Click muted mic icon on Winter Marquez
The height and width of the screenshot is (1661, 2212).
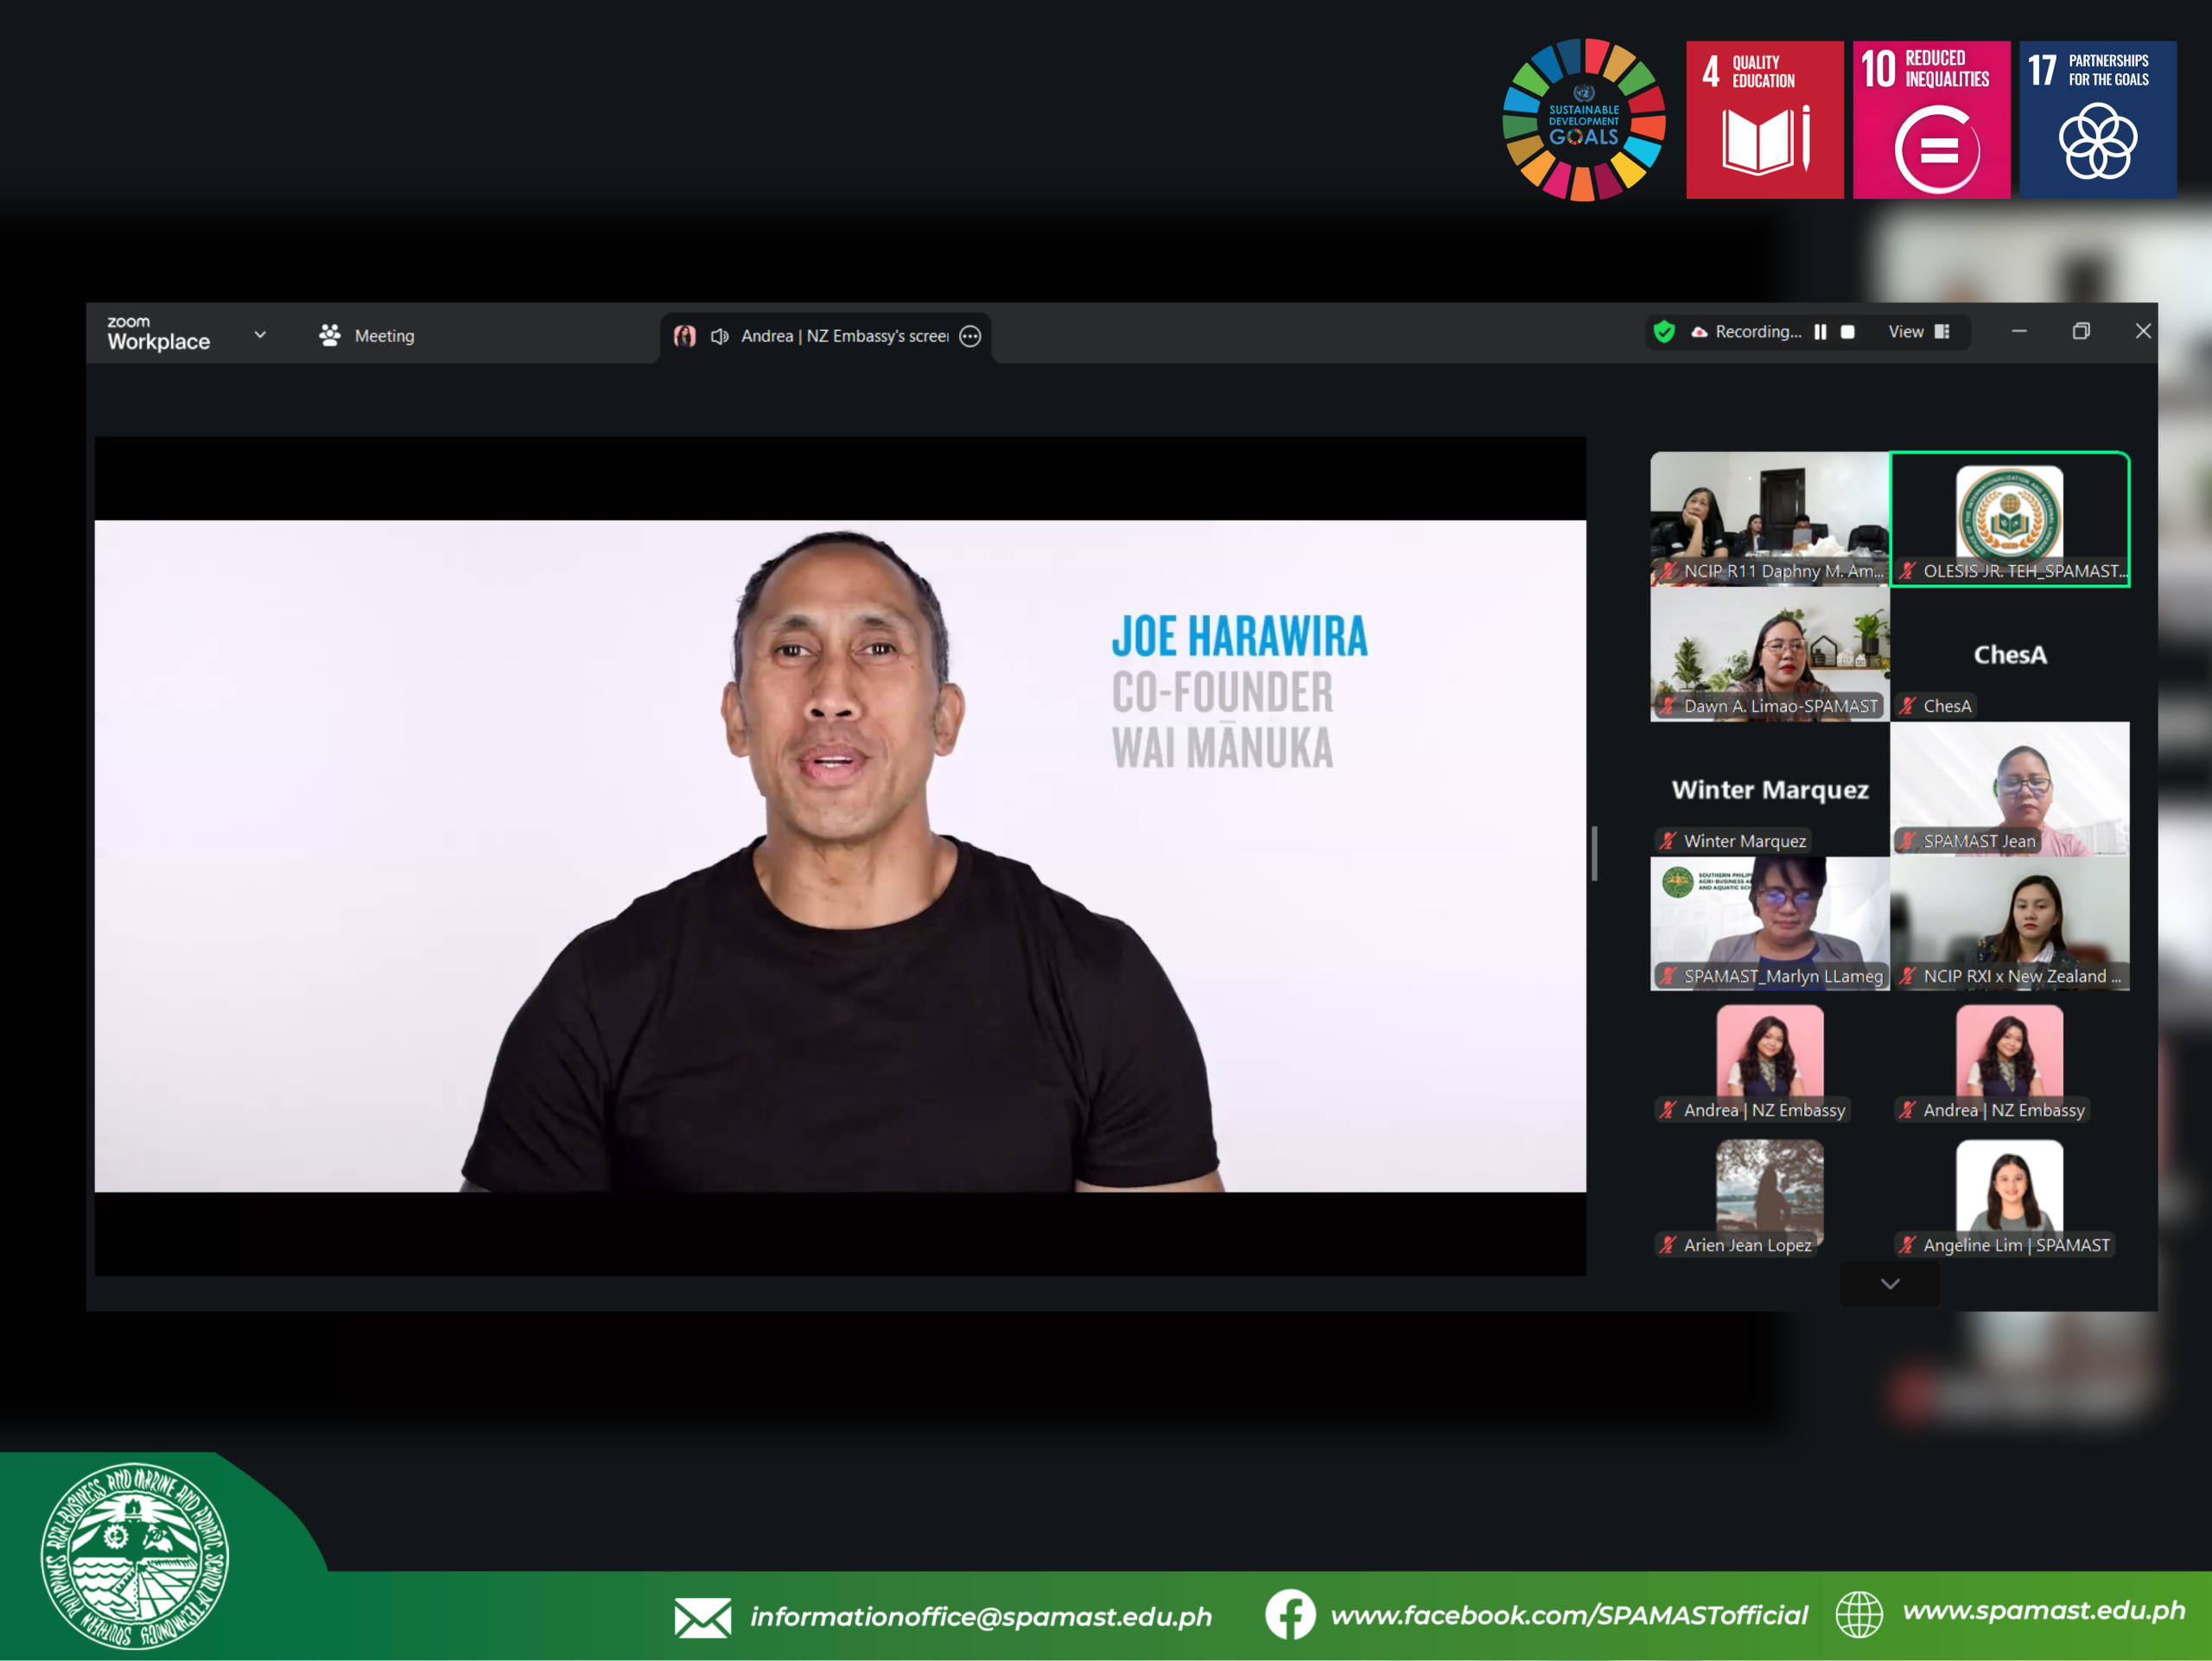pos(1668,841)
